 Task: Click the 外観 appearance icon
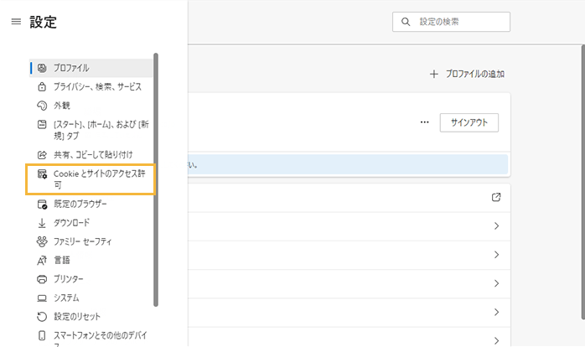coord(42,106)
